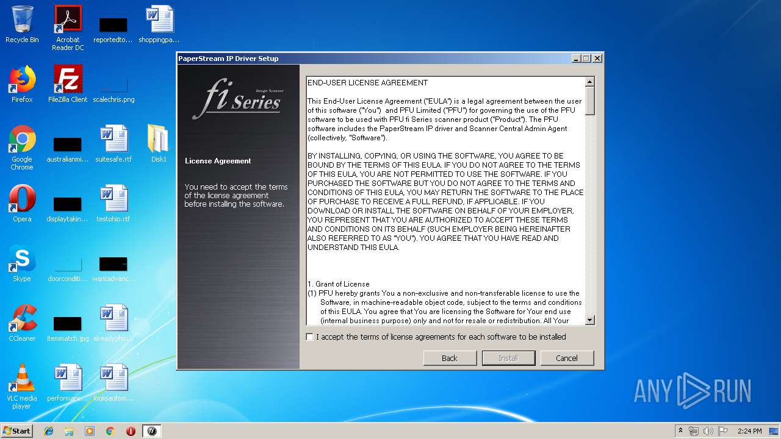Close the PaperStream IP Driver Setup window
The height and width of the screenshot is (439, 781).
[597, 59]
